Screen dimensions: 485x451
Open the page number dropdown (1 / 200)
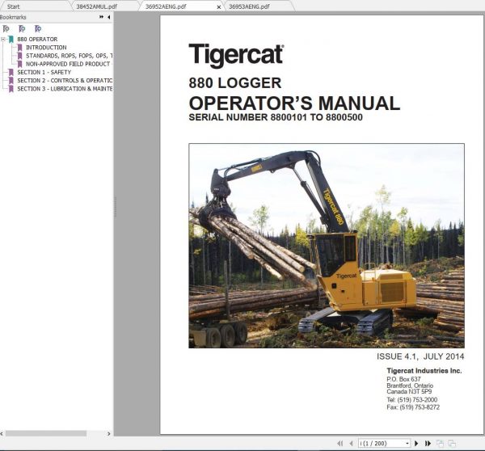[x=407, y=443]
